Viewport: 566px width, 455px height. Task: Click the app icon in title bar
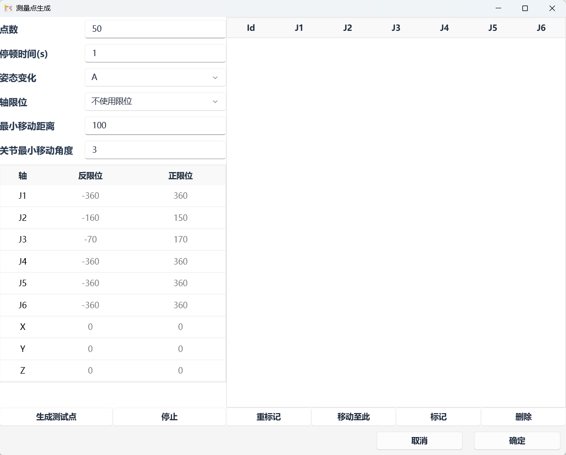coord(8,8)
